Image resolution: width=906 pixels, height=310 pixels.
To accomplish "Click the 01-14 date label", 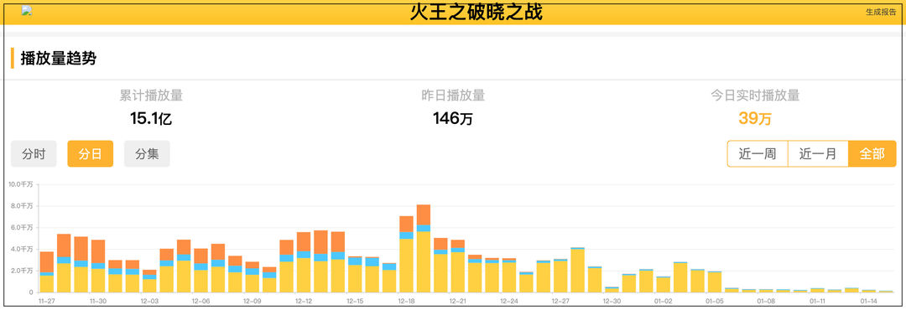I will point(868,301).
